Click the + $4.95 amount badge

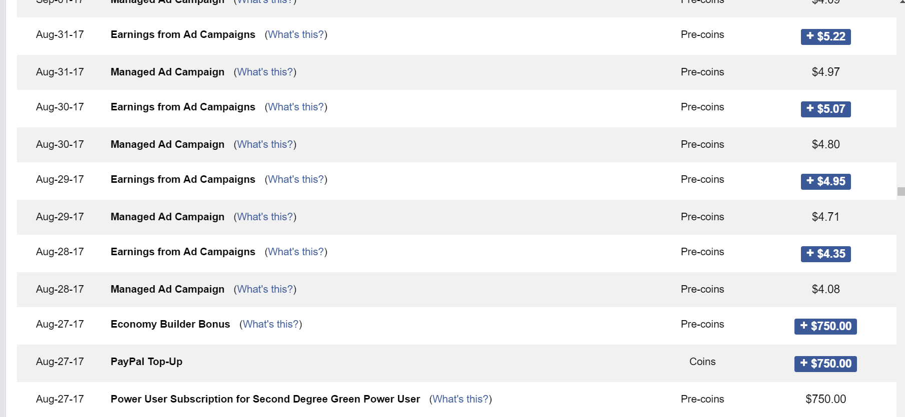(825, 181)
